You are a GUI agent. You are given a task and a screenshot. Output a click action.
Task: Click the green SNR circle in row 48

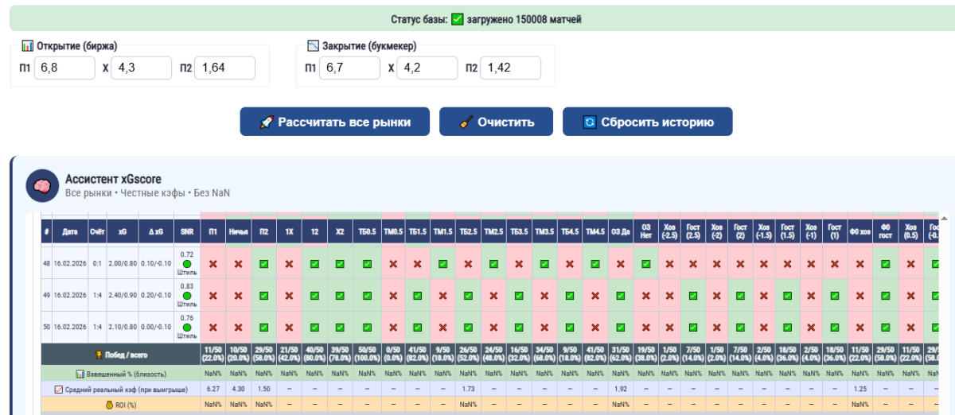point(187,264)
